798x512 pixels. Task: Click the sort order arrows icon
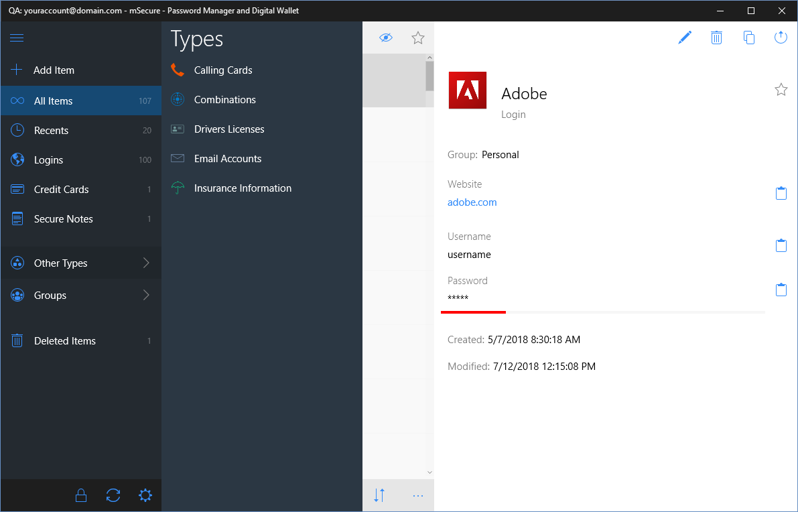pyautogui.click(x=379, y=495)
